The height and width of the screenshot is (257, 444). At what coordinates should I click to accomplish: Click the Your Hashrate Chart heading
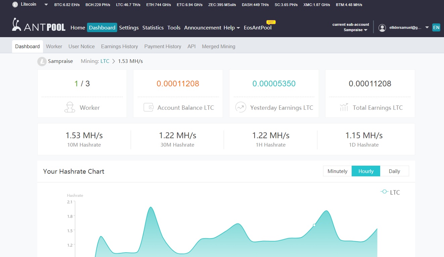[x=74, y=171]
